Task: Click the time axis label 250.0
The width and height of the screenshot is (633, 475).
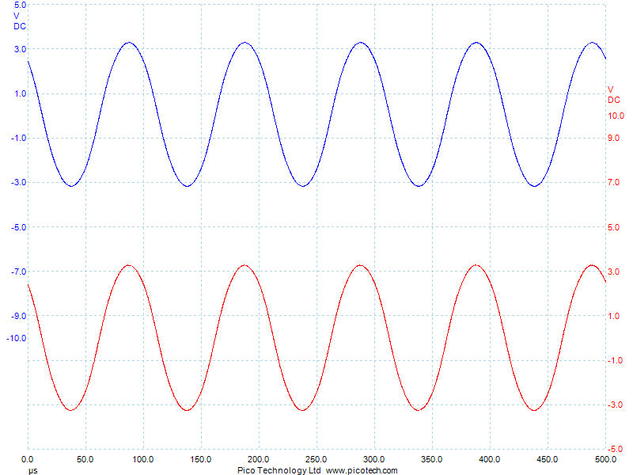Action: pos(316,459)
